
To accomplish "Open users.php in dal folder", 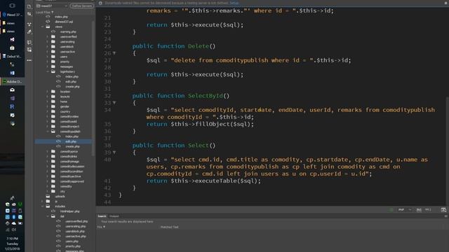I will click(x=72, y=241).
